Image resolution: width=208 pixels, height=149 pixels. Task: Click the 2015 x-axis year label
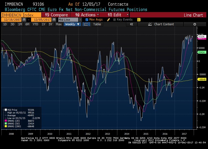click(146, 134)
